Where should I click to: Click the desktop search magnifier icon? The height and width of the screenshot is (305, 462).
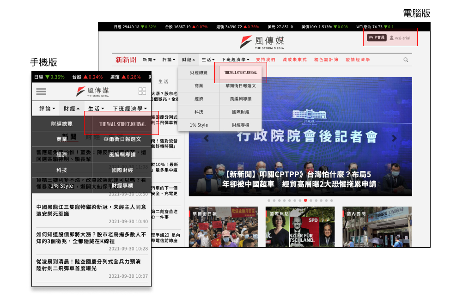[x=406, y=60]
